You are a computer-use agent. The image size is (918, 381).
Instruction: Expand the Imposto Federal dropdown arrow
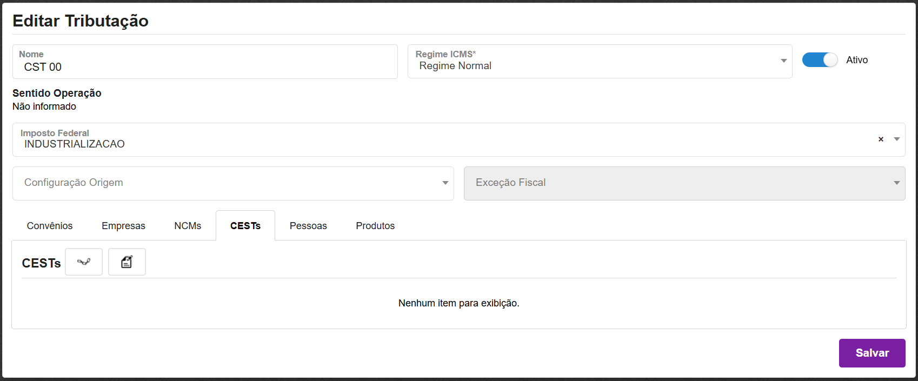[x=897, y=139]
